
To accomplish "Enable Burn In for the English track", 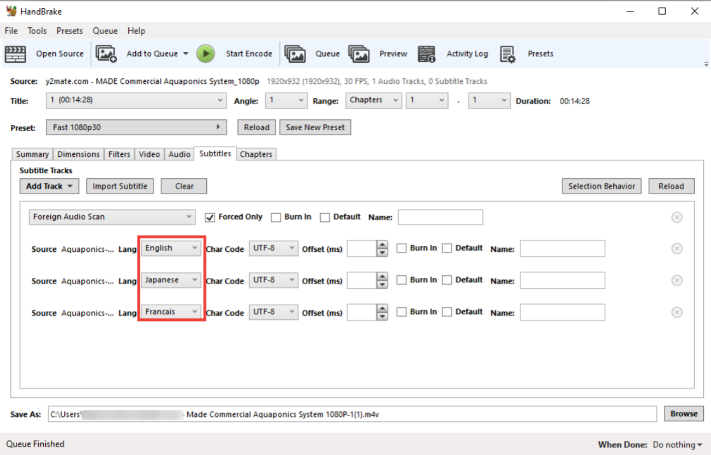I will coord(402,248).
